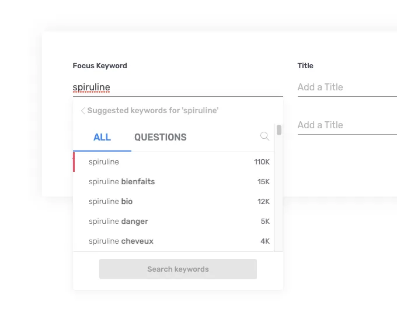This screenshot has height=309, width=397.
Task: Grab the suggestions list scrollbar thumb
Action: click(x=279, y=130)
